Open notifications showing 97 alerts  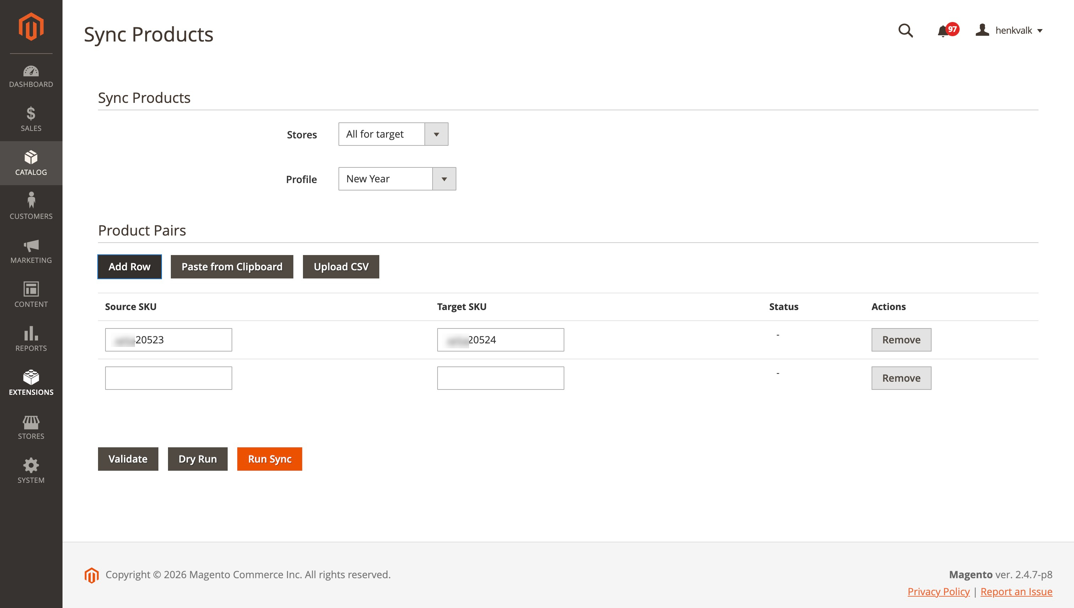tap(944, 31)
